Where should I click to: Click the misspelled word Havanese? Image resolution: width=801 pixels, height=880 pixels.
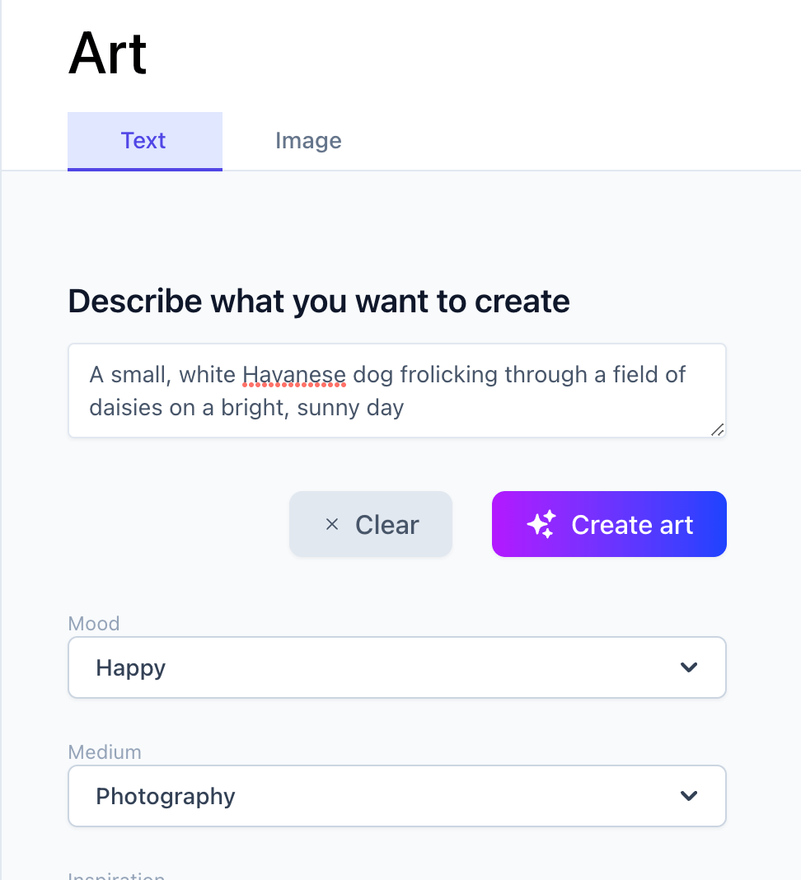[x=294, y=375]
